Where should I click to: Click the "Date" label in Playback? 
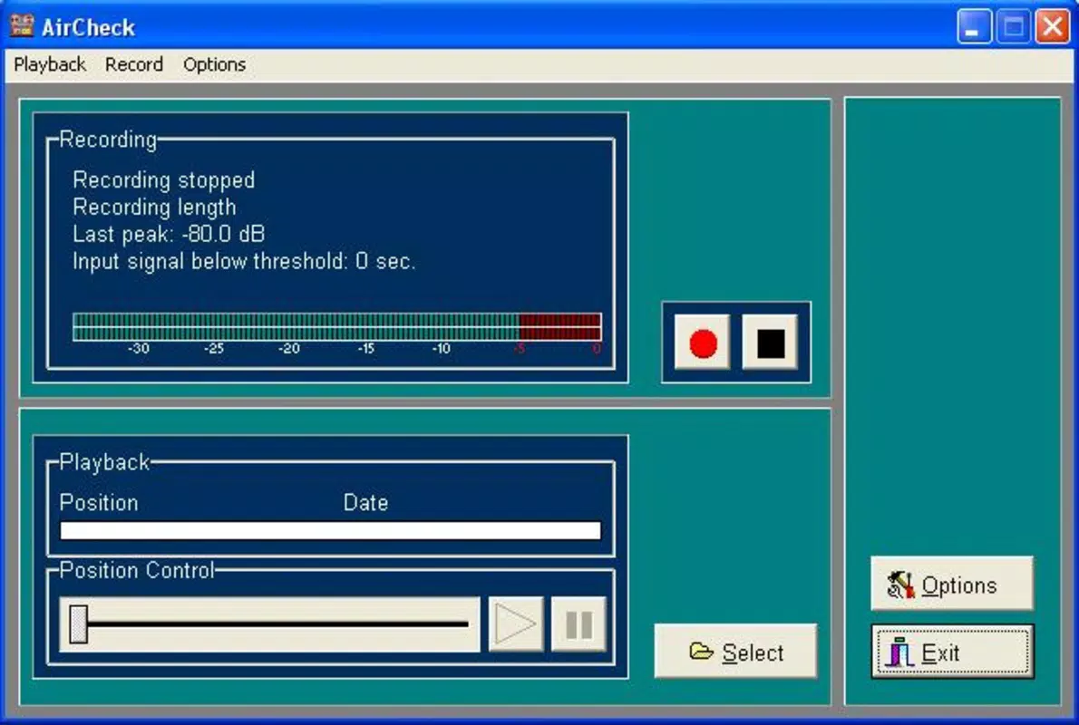point(365,503)
